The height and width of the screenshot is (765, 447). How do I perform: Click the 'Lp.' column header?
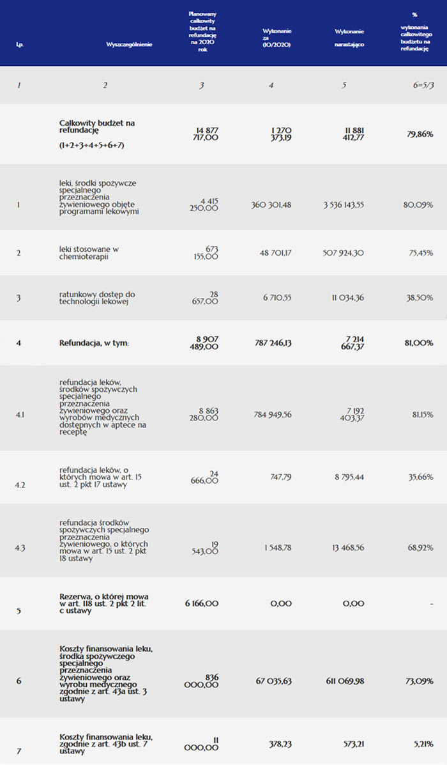pos(19,45)
